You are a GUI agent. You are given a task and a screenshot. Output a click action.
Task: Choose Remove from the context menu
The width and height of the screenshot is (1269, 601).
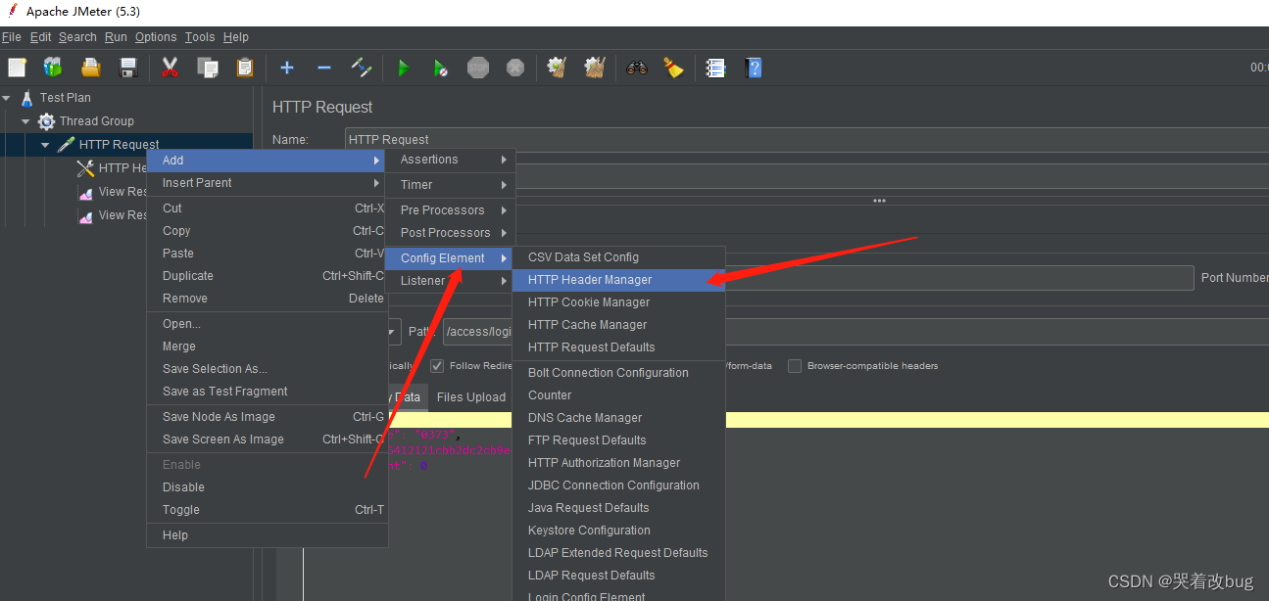tap(267, 299)
